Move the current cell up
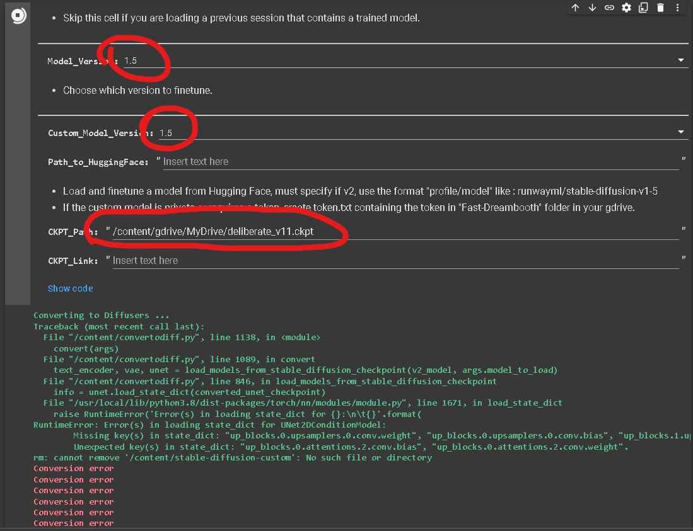This screenshot has height=531, width=693. point(575,8)
